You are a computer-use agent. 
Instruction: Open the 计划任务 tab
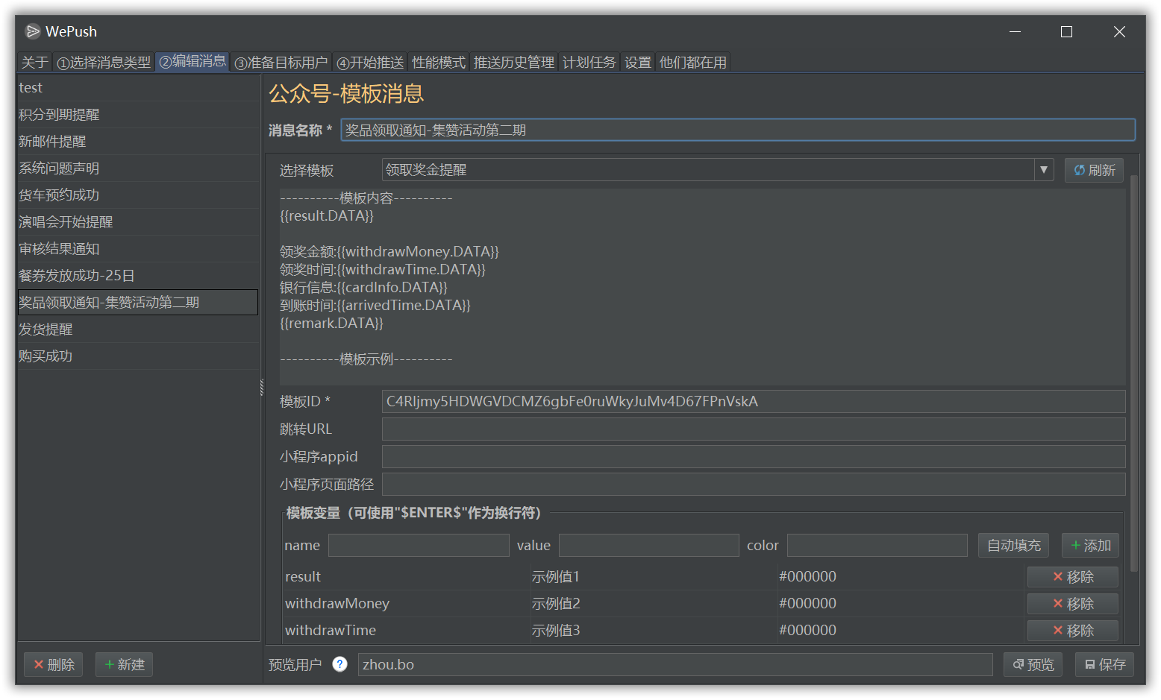pos(589,63)
